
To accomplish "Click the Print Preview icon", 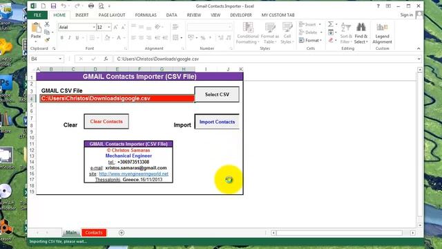I will tap(101, 6).
